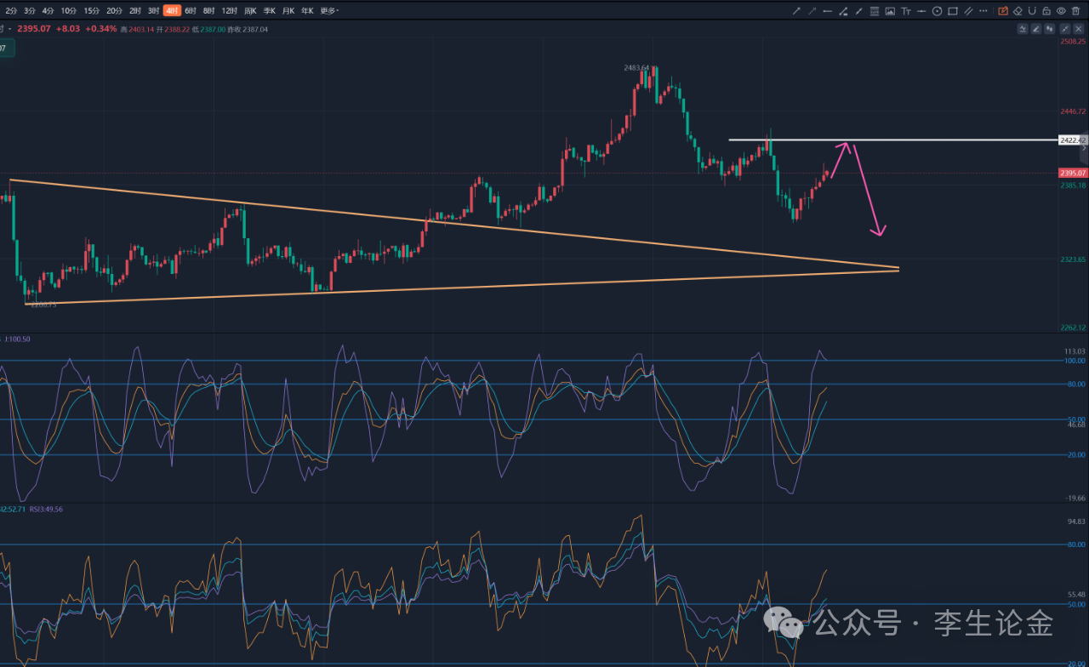Click the 2508.25 price axis label
This screenshot has width=1089, height=667.
[x=1074, y=41]
